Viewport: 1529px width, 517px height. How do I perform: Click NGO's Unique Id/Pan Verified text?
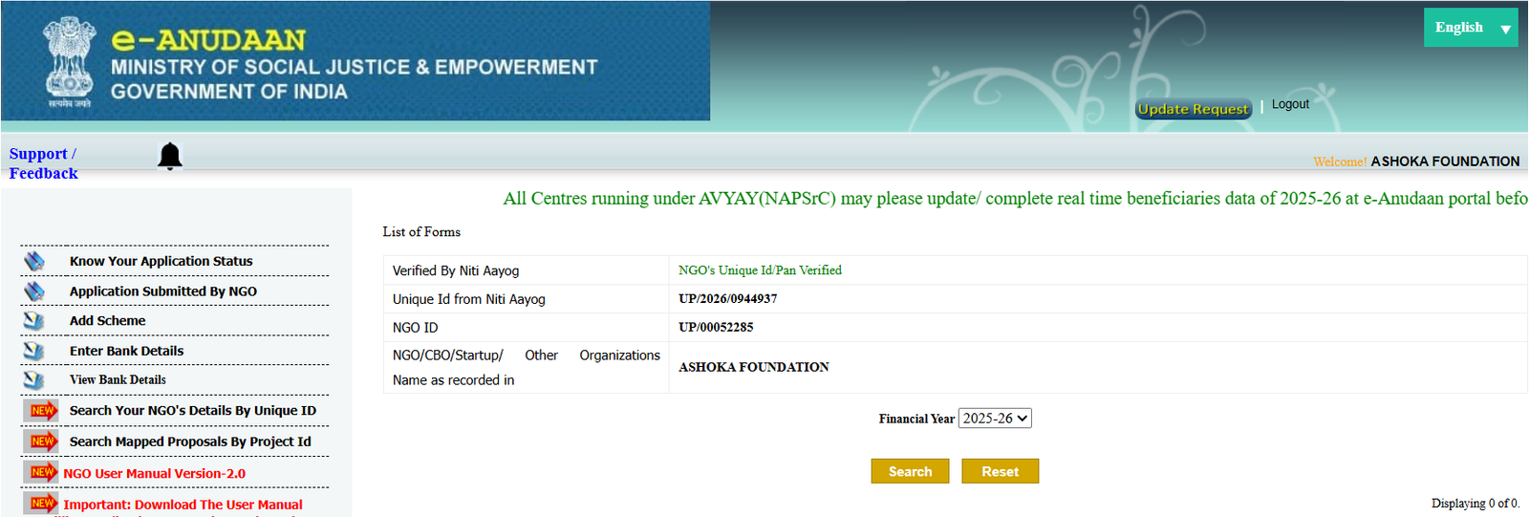760,270
